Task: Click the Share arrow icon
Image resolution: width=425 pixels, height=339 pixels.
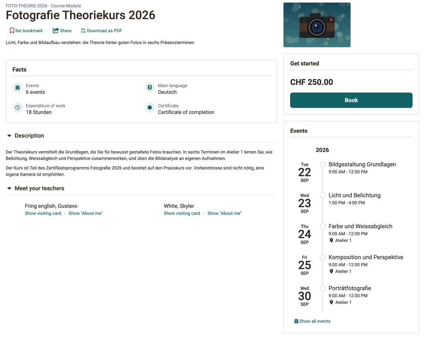Action: (x=55, y=31)
